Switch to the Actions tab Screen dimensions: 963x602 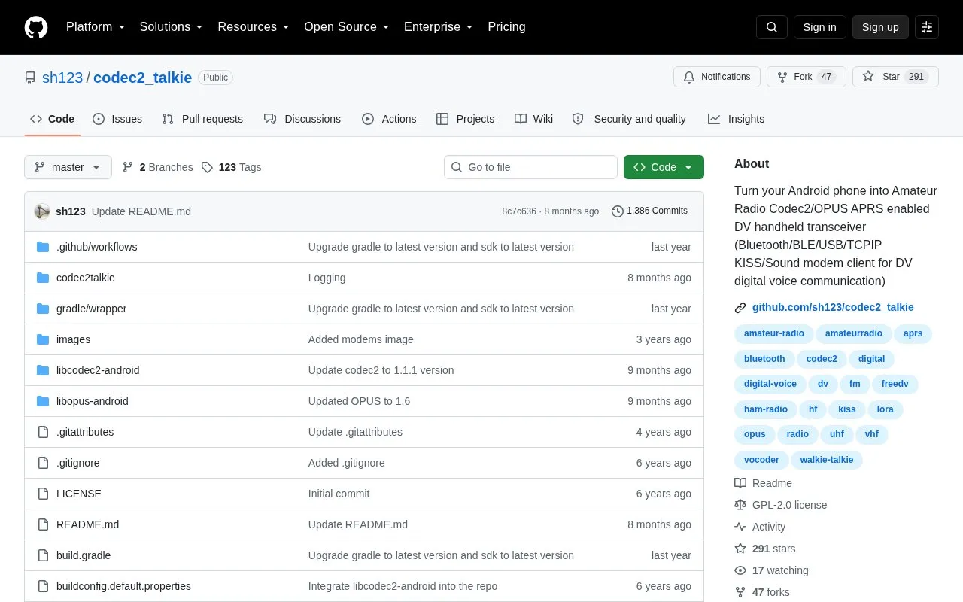tap(389, 119)
